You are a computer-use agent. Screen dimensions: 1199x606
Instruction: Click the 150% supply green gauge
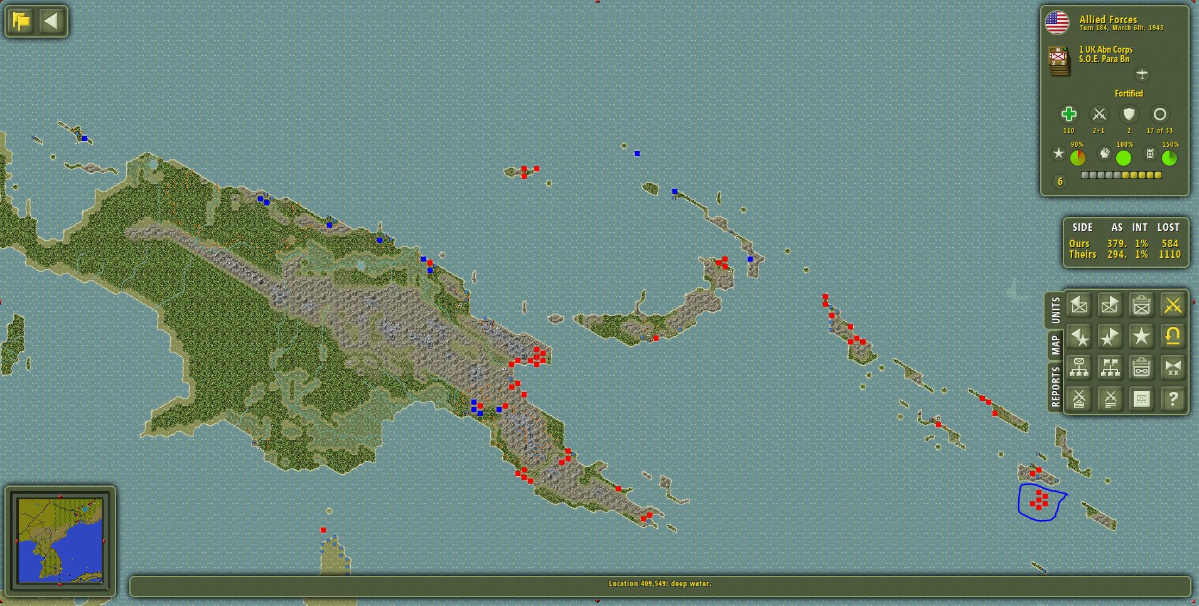[x=1169, y=157]
